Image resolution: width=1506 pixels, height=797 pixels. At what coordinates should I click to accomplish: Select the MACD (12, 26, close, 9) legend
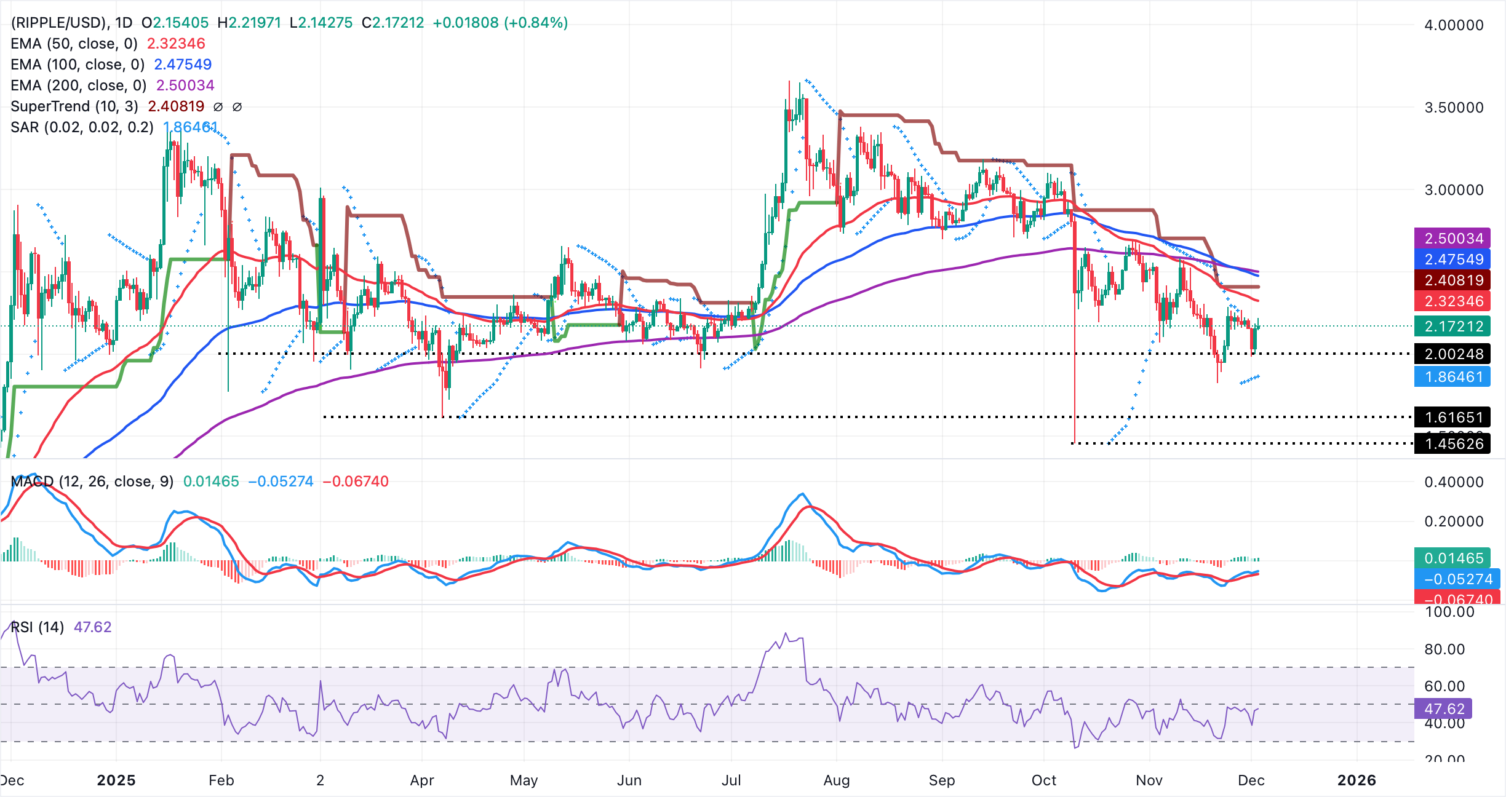pos(92,482)
